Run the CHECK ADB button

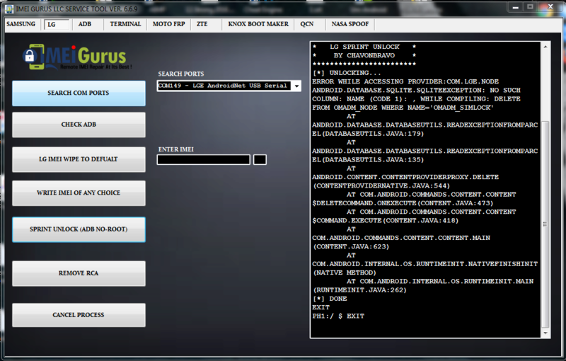[79, 125]
